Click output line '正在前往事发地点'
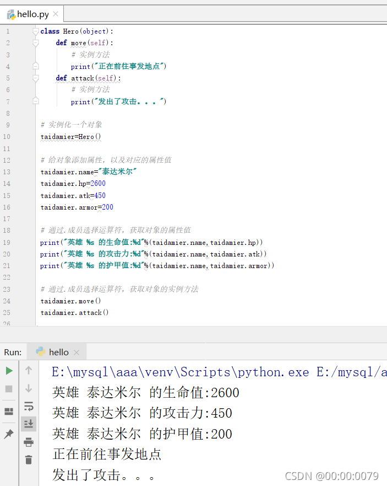Screen dimensions: 387x486 coord(107,454)
